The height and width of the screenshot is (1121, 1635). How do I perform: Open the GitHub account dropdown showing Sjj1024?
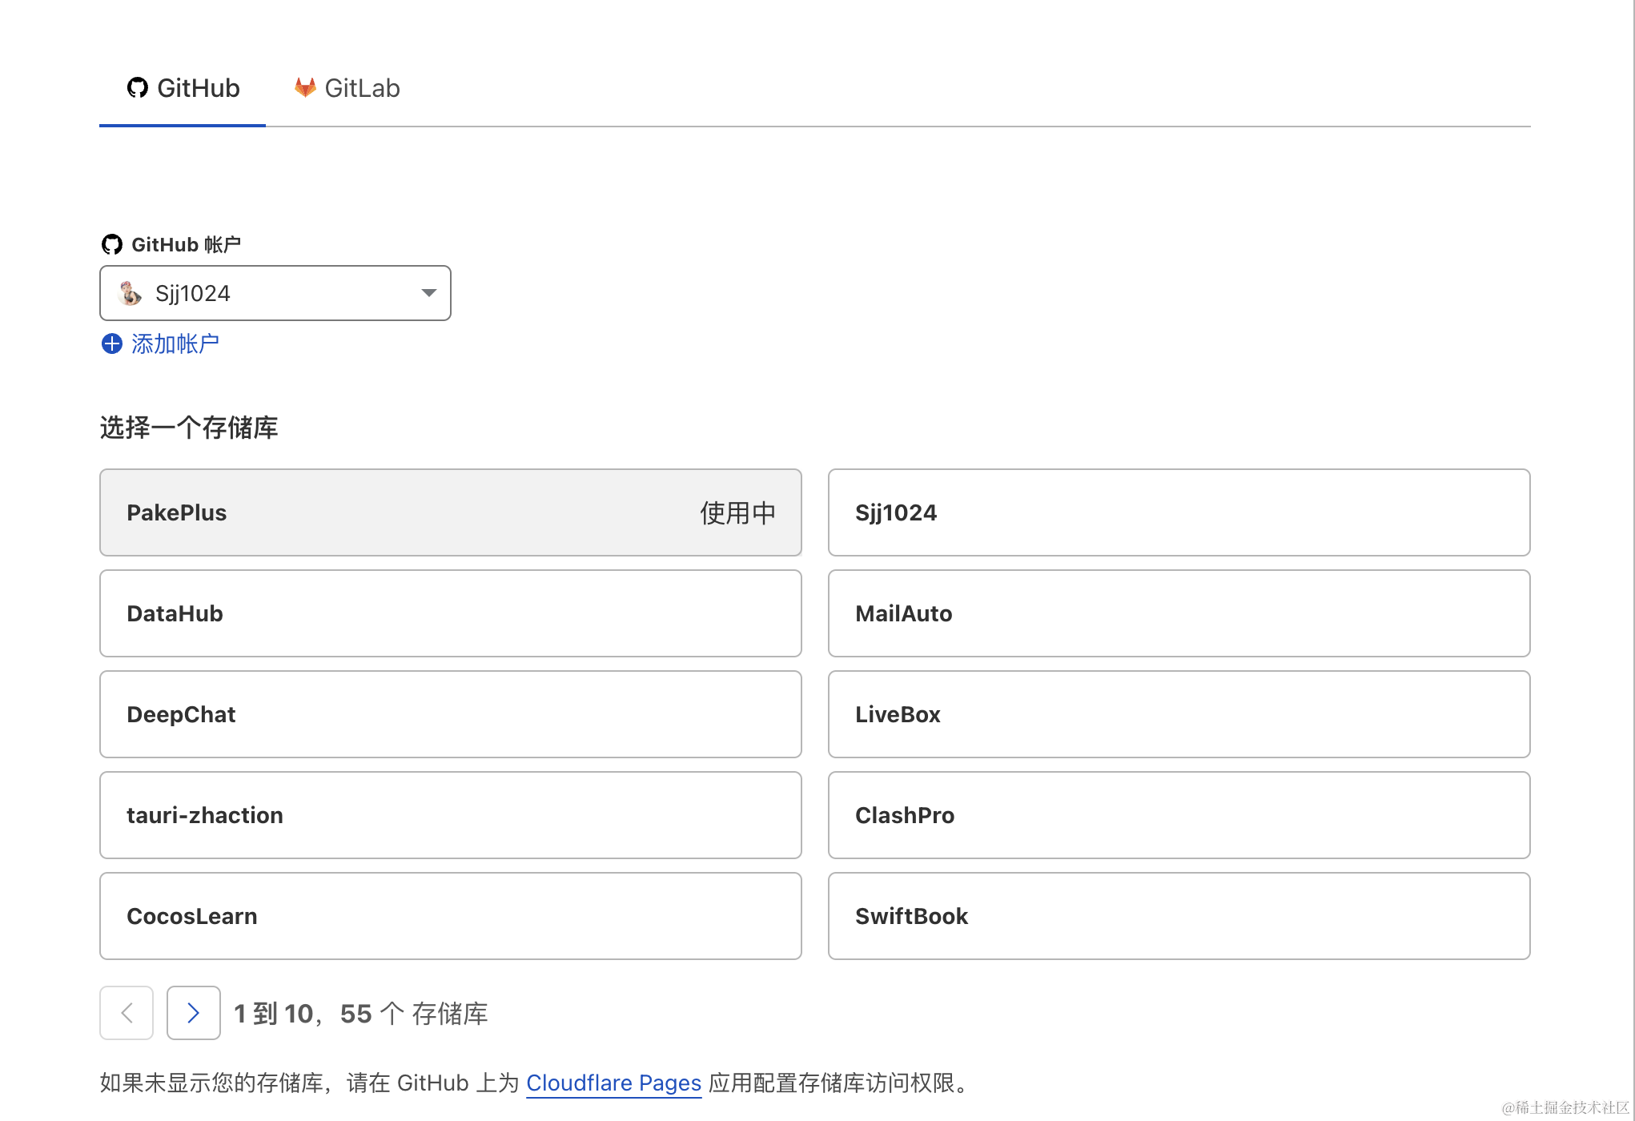(x=275, y=293)
